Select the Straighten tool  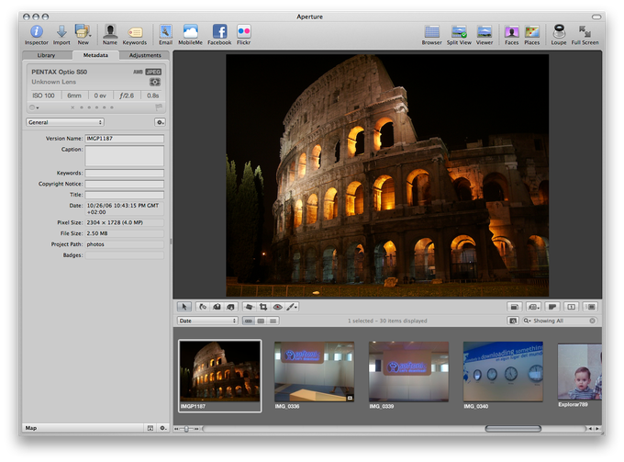249,307
